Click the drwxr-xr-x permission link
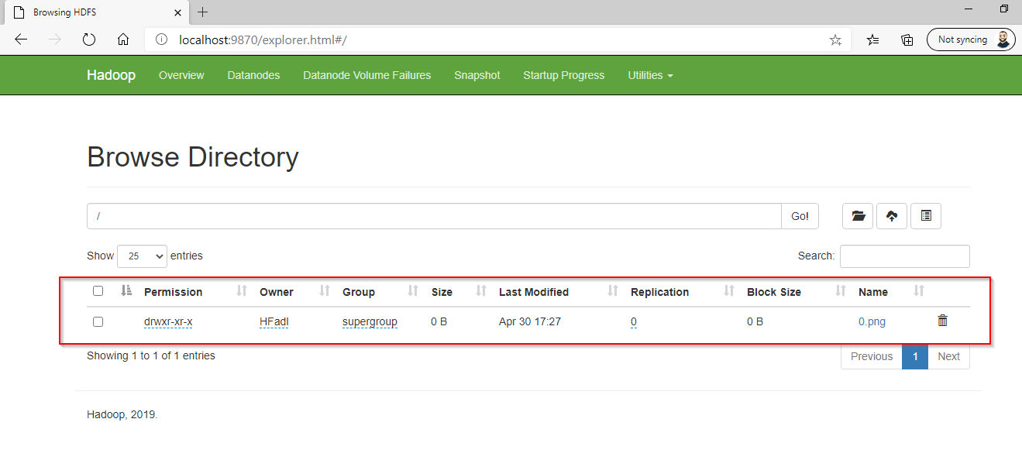1022x467 pixels. tap(168, 321)
